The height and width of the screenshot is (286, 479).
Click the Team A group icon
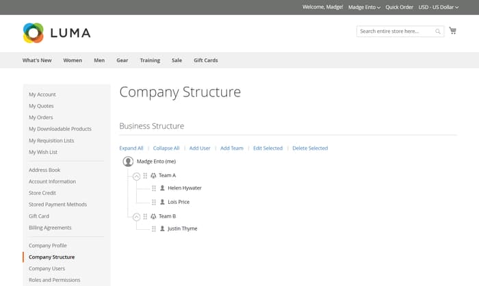(x=153, y=176)
